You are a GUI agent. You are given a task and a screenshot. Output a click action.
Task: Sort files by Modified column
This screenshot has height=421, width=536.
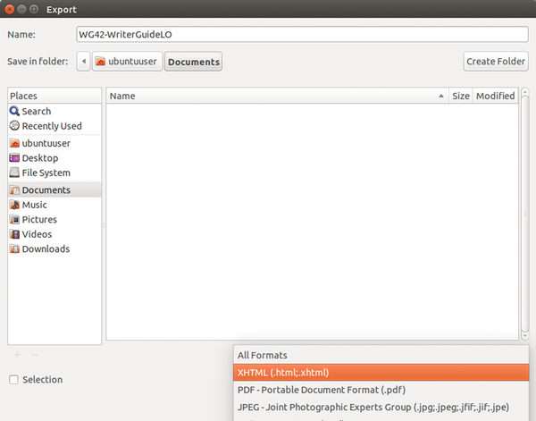point(495,96)
